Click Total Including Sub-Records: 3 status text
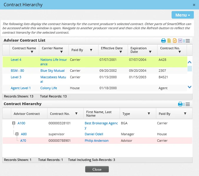The image size is (199, 176). (x=91, y=160)
